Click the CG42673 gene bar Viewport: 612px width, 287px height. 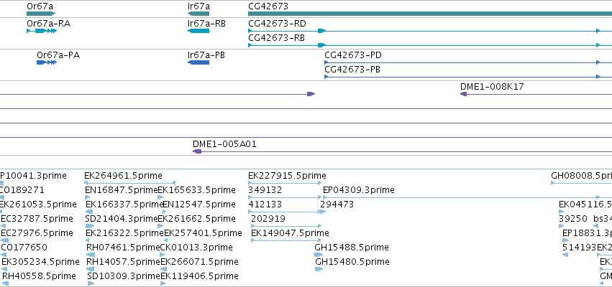point(430,14)
